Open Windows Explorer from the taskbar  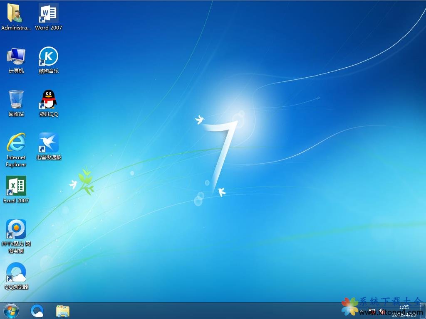[63, 311]
